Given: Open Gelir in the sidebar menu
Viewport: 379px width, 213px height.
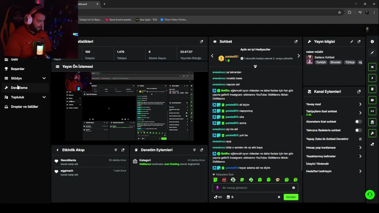Looking at the screenshot, I should coord(15,59).
